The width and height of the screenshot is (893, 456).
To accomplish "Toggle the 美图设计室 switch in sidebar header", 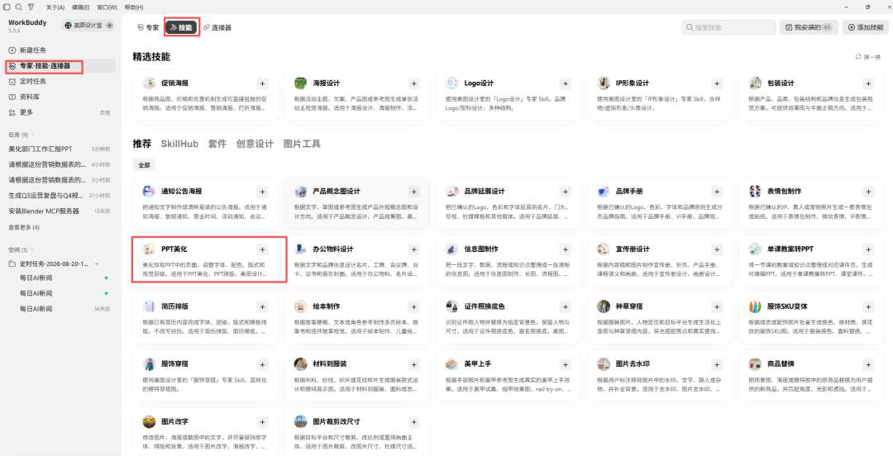I will (x=110, y=25).
